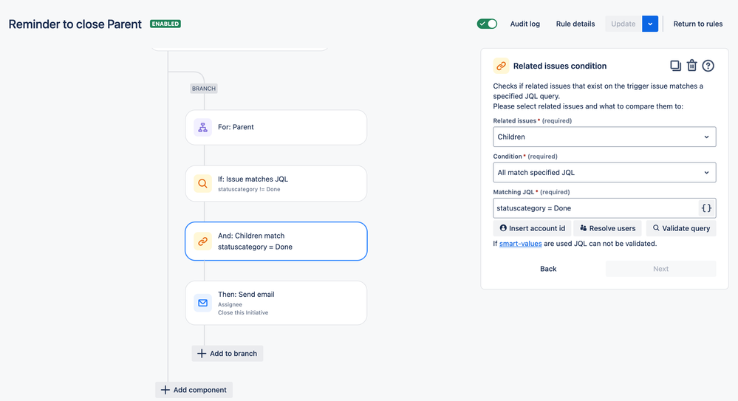Select the And: Children match card
Viewport: 738px width, 401px height.
(x=276, y=241)
